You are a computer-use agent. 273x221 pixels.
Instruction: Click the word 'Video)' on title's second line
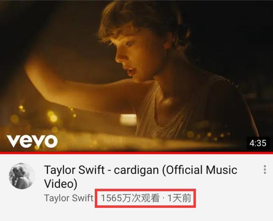coord(61,184)
